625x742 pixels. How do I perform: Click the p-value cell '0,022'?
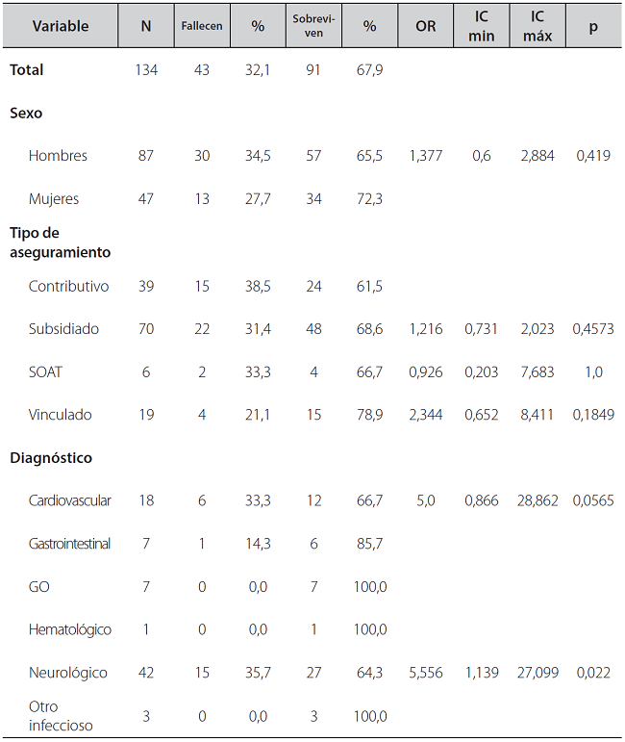point(593,673)
